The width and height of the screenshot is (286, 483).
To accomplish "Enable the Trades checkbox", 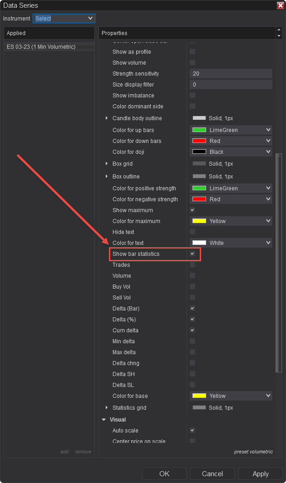I will tap(192, 265).
